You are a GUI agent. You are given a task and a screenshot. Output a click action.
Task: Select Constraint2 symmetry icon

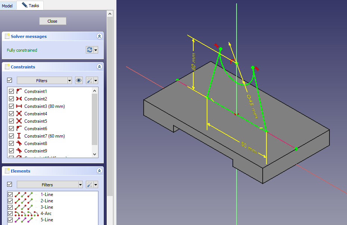(x=19, y=99)
